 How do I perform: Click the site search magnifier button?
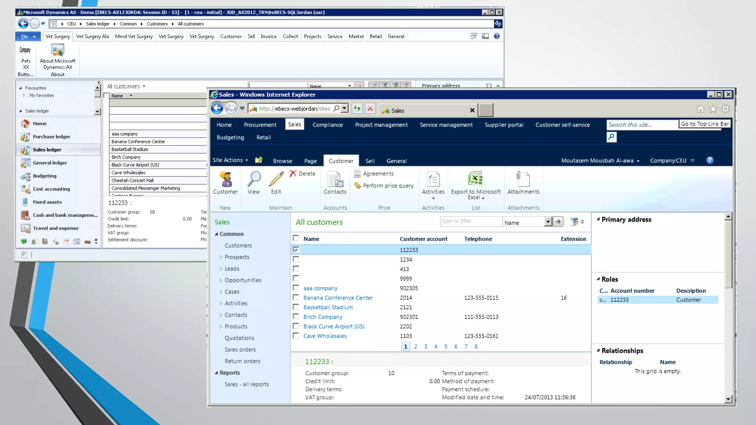pos(611,137)
